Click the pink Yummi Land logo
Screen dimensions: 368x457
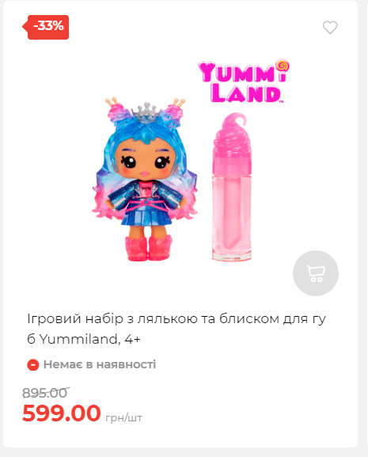coord(244,82)
